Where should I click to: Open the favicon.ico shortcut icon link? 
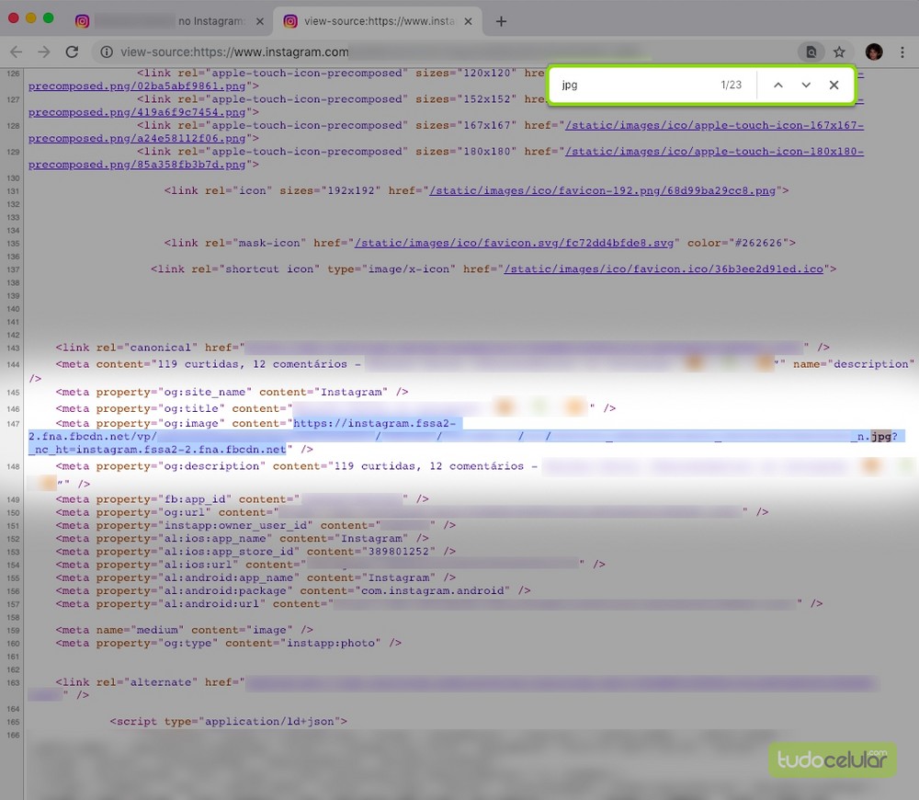tap(663, 269)
